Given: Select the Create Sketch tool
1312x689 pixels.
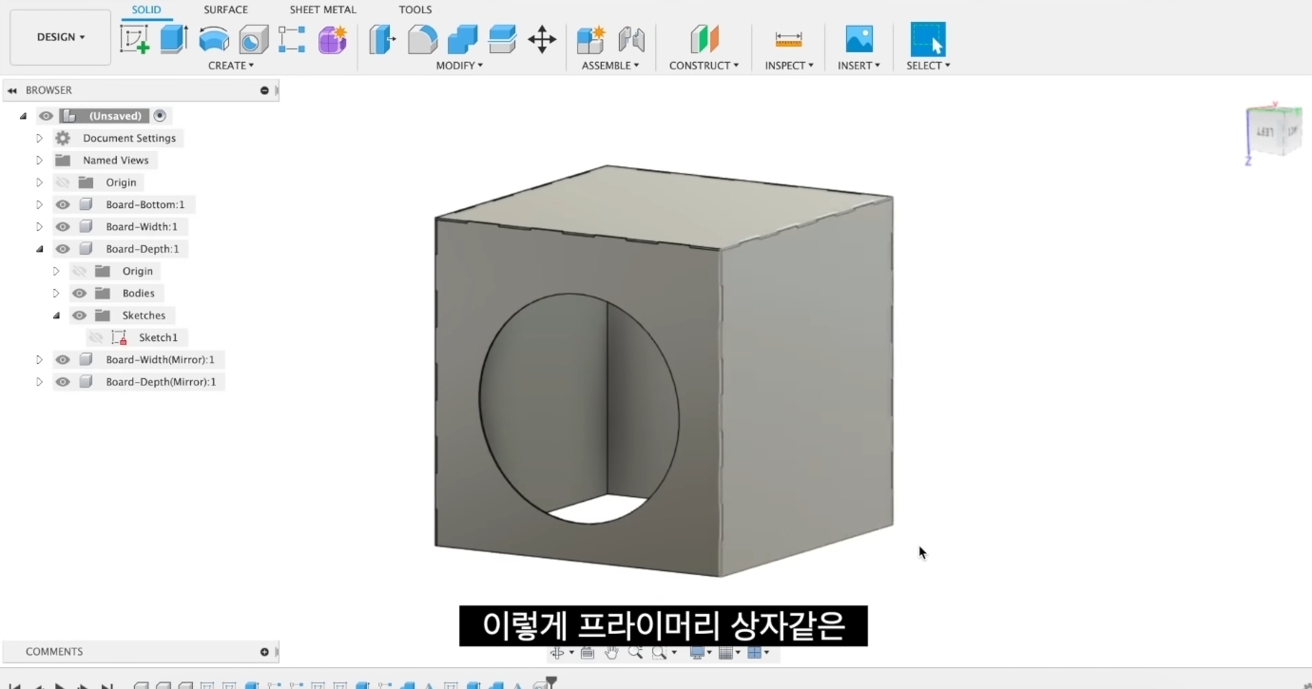Looking at the screenshot, I should tap(135, 39).
